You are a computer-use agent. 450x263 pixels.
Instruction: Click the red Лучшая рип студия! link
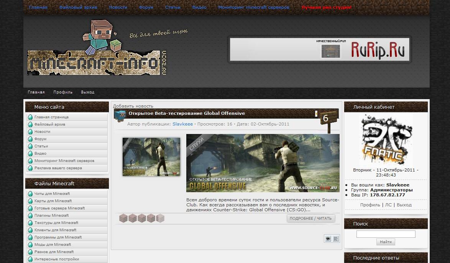pyautogui.click(x=326, y=7)
